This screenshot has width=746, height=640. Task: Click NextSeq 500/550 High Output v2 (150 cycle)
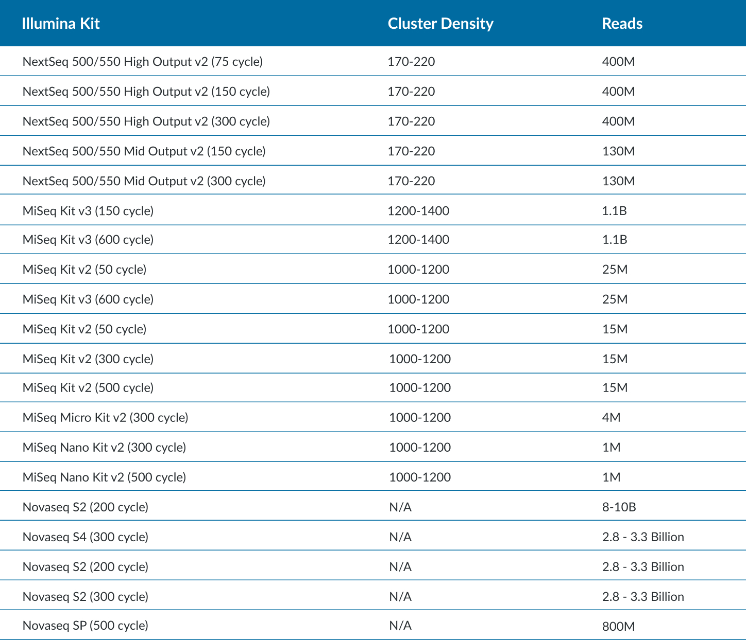coord(146,92)
